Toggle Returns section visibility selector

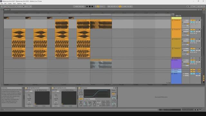click(204, 78)
